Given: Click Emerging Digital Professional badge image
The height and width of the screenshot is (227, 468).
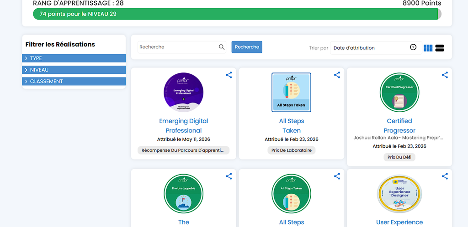Looking at the screenshot, I should [184, 92].
